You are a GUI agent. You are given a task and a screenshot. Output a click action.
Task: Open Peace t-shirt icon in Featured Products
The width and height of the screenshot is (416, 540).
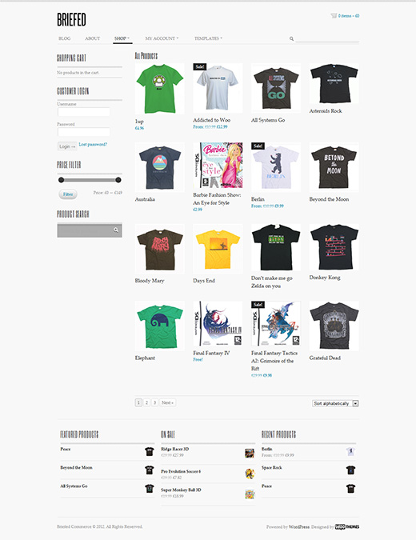(x=150, y=451)
